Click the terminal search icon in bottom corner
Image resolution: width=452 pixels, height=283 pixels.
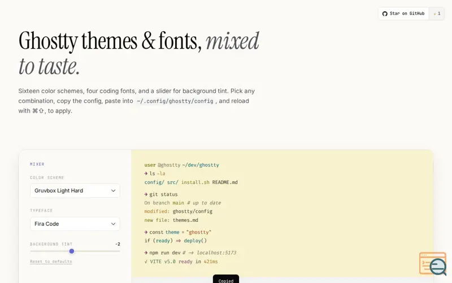pyautogui.click(x=433, y=264)
